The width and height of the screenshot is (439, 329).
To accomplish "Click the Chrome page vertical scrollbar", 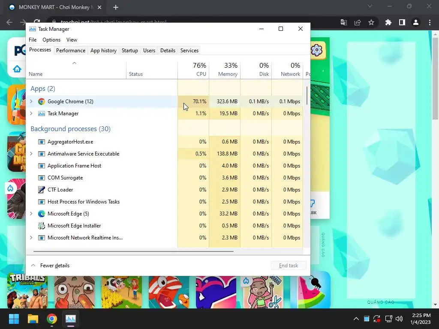I will click(435, 79).
